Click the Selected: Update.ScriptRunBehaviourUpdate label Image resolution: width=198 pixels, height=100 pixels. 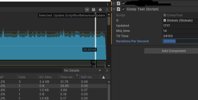coord(72,15)
